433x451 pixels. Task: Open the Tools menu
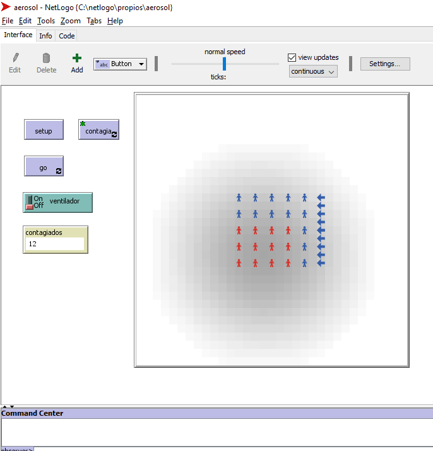click(x=46, y=21)
